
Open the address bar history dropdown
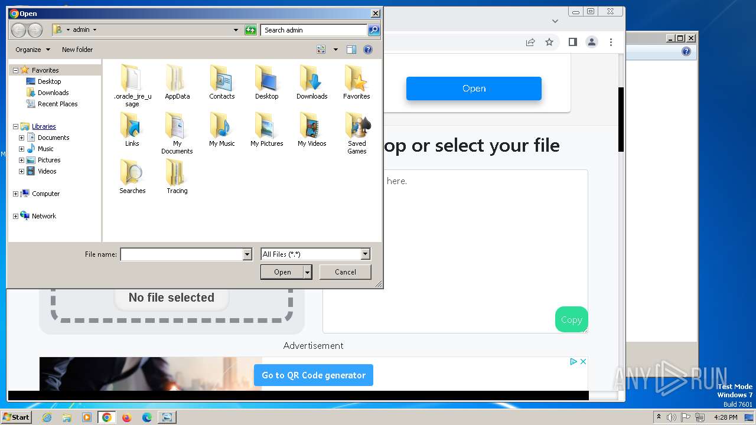(x=236, y=30)
